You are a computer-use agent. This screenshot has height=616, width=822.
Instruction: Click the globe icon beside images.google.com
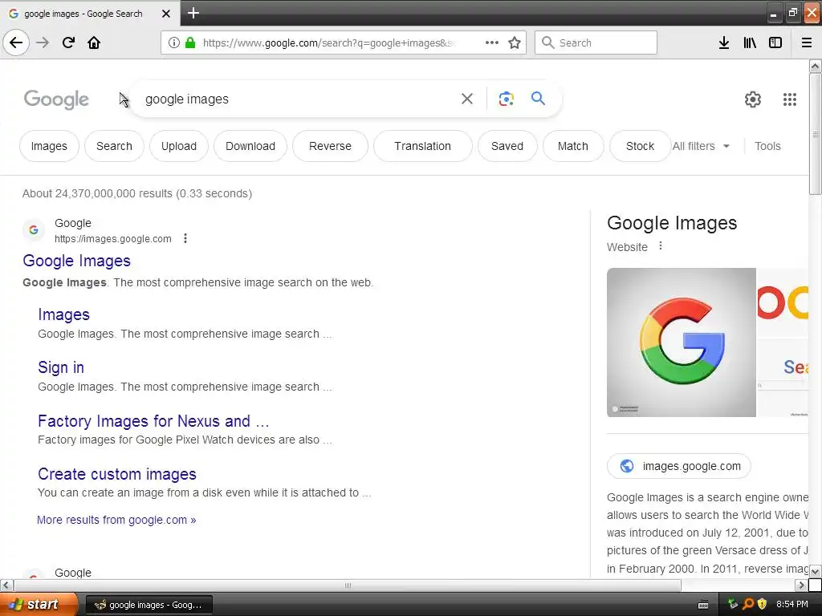point(626,466)
